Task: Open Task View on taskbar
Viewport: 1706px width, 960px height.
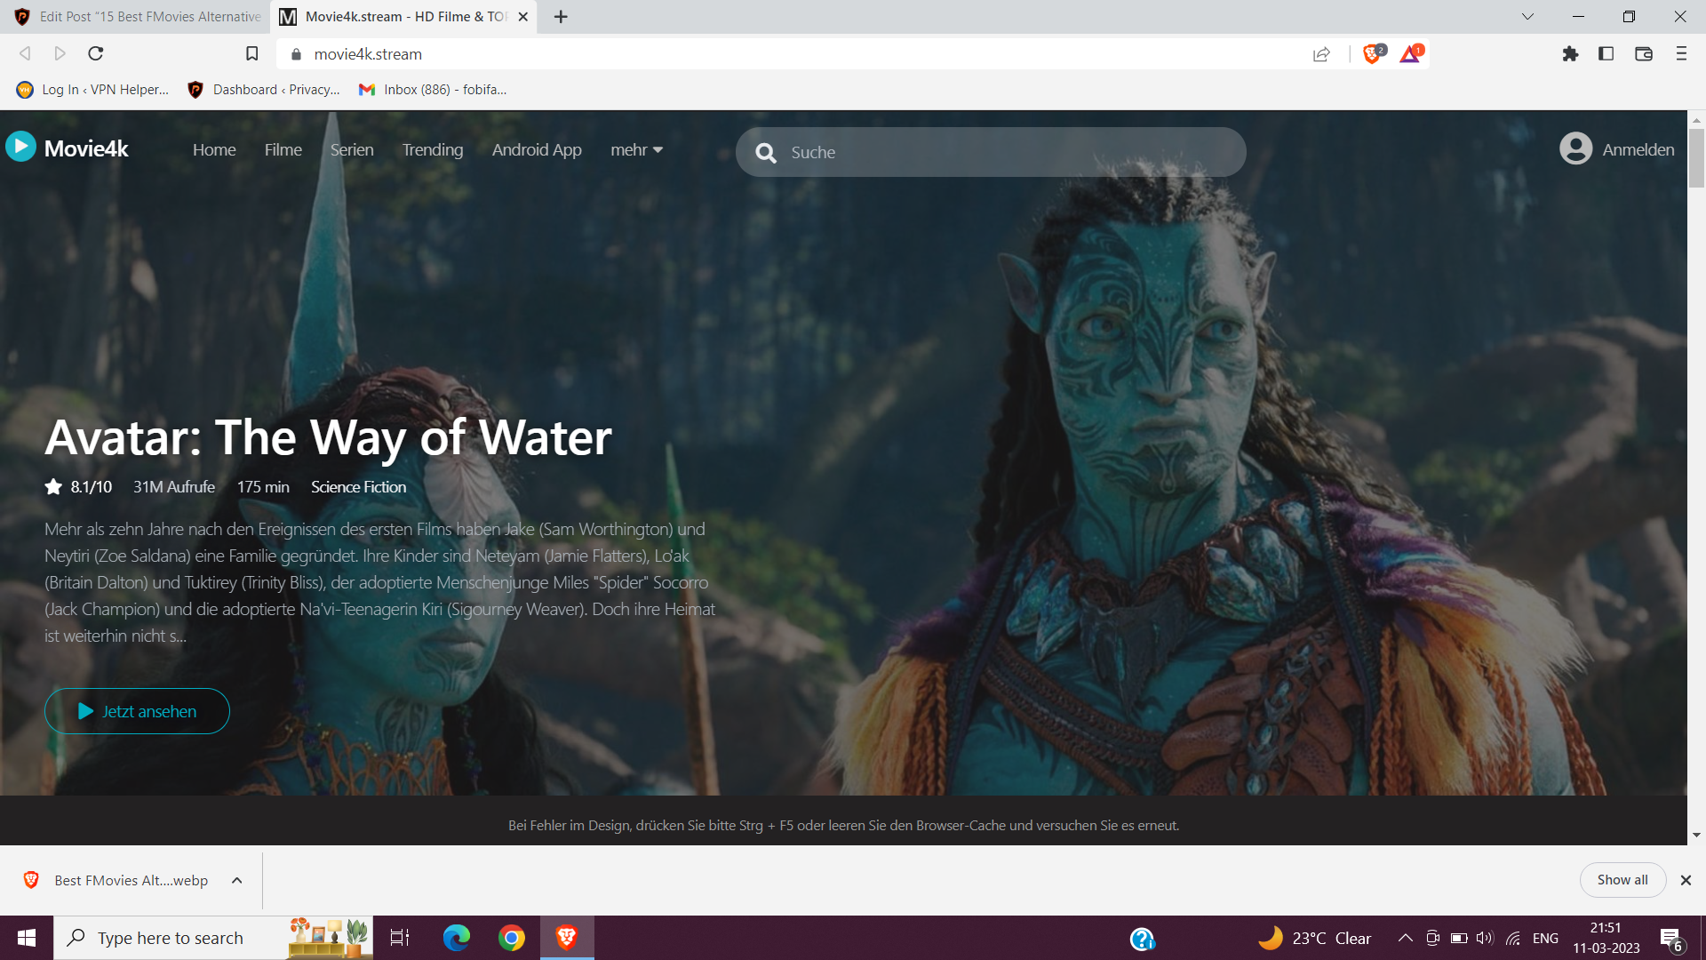Action: coord(400,938)
